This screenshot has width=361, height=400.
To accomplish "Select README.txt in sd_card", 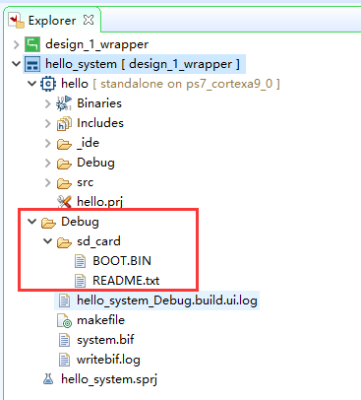I will point(126,281).
